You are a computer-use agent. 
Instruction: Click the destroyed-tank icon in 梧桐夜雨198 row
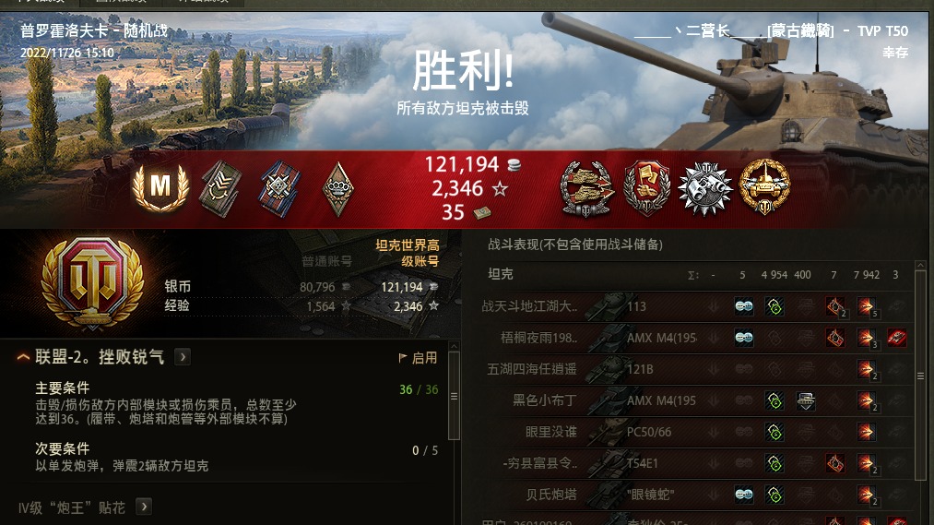point(896,338)
